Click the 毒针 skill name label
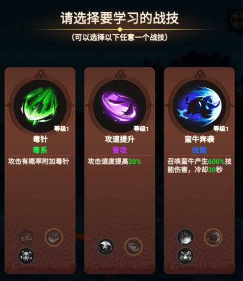Viewport: 243px width, 281px height. (x=40, y=139)
